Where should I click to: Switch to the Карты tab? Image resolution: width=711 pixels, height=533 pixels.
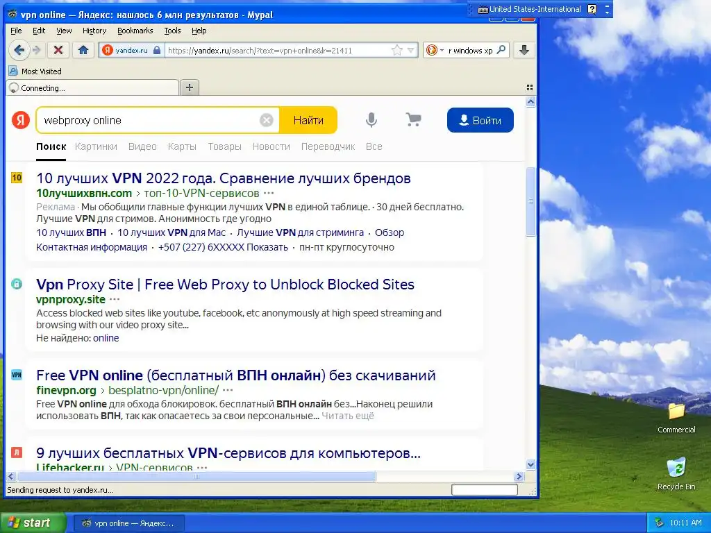182,147
